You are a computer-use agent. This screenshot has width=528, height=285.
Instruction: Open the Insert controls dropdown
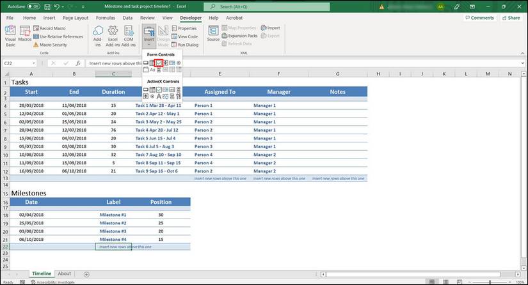click(x=149, y=36)
